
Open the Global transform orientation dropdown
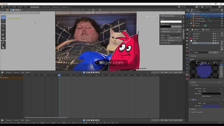point(82,10)
